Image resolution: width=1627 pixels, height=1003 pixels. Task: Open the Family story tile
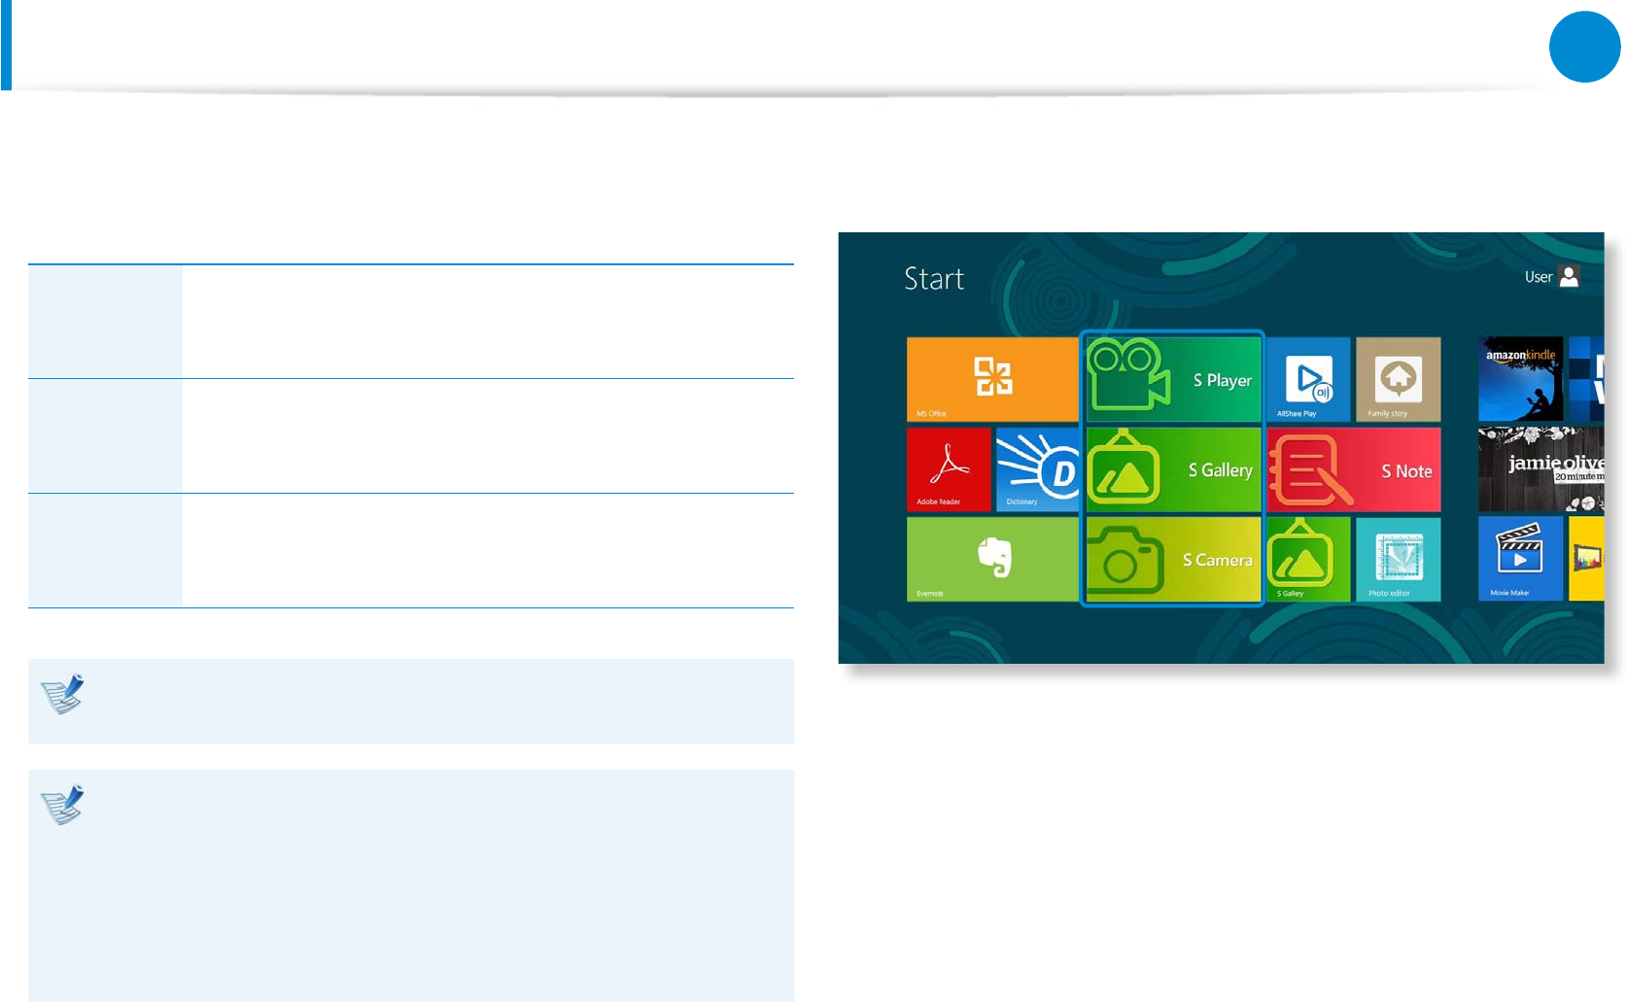click(1398, 379)
